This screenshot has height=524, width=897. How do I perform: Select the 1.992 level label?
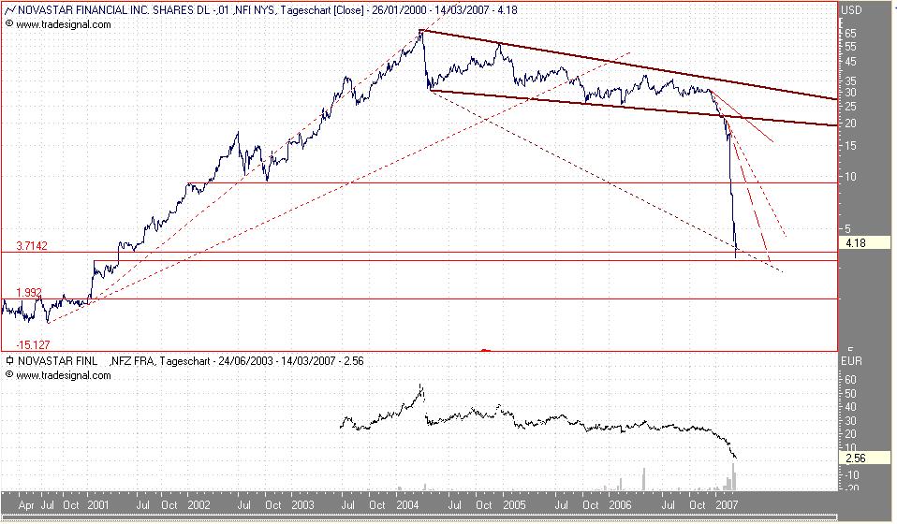[x=29, y=293]
